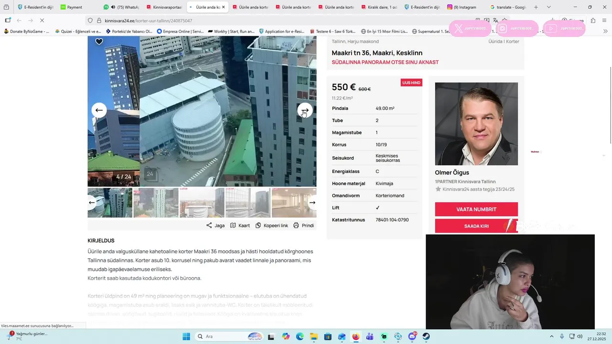Show hidden system tray icons chevron

[552, 336]
